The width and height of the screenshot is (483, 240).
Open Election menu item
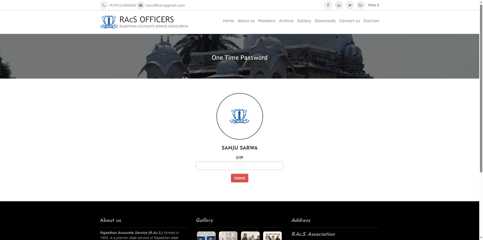tap(371, 21)
